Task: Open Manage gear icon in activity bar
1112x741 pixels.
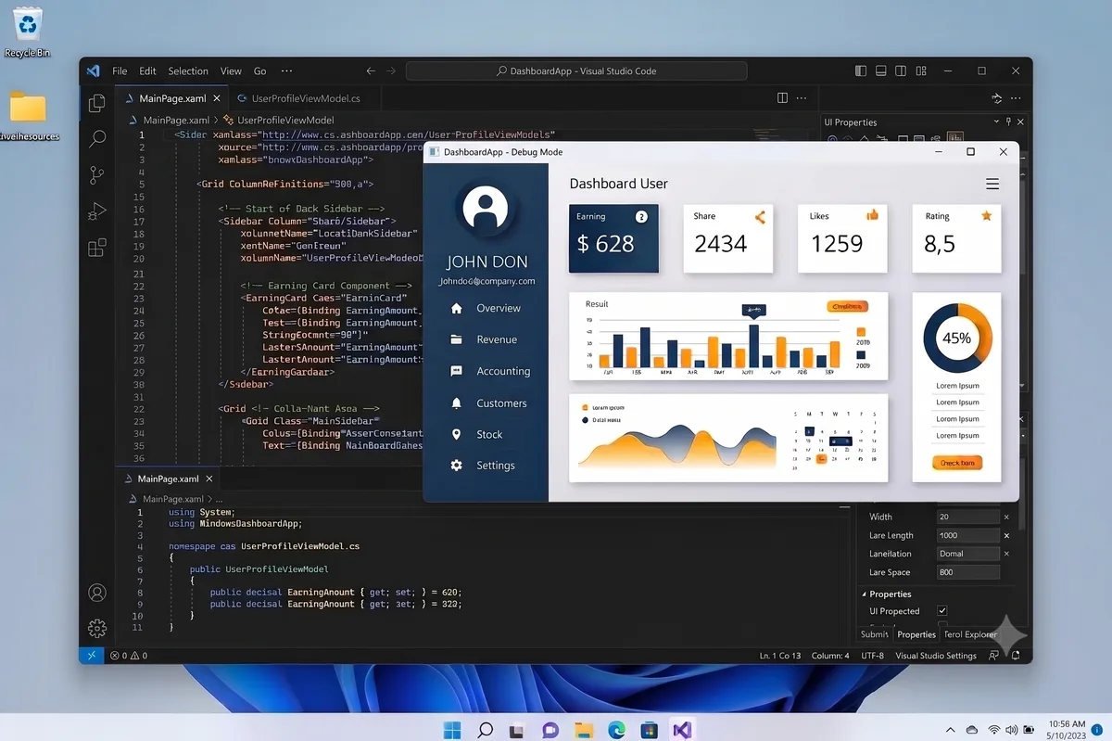Action: coord(96,628)
